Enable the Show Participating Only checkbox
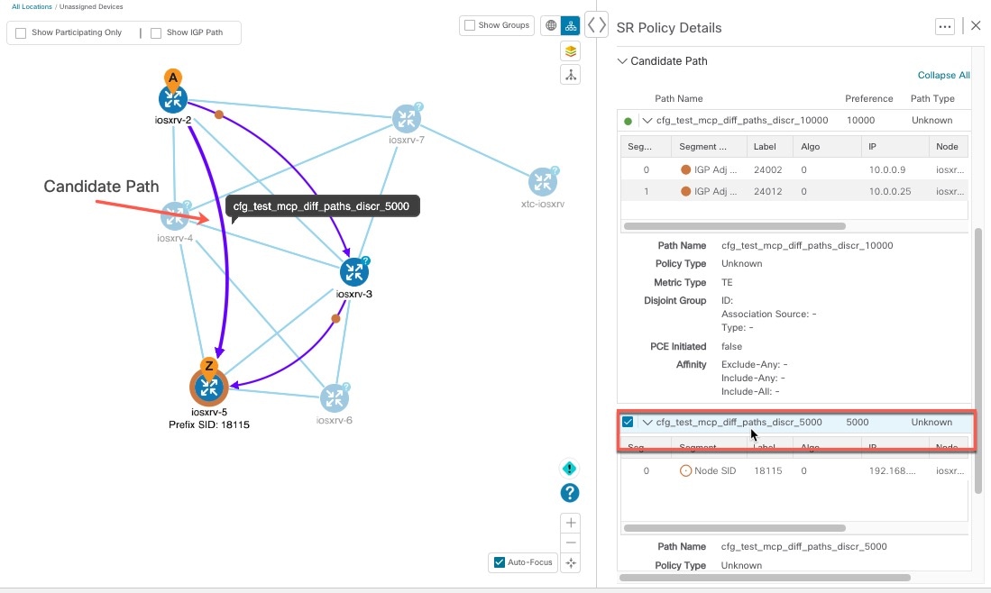This screenshot has width=991, height=593. point(20,32)
